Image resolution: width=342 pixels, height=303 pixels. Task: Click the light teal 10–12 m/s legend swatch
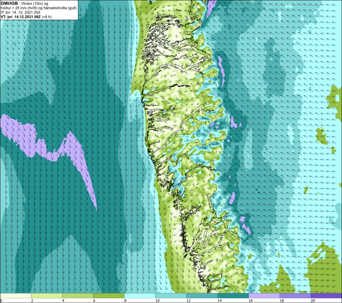[171, 295]
